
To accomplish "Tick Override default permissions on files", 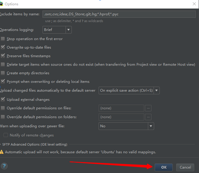I will point(3,108).
